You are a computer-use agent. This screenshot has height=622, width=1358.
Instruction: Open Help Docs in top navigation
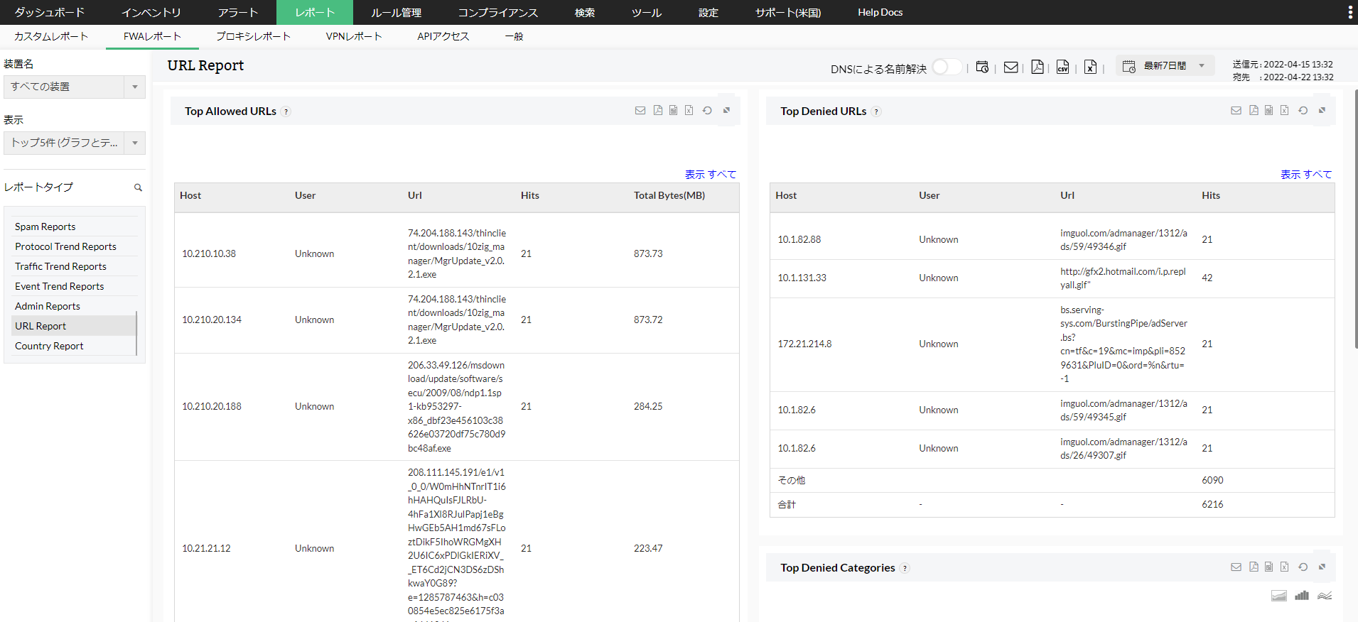[x=880, y=12]
